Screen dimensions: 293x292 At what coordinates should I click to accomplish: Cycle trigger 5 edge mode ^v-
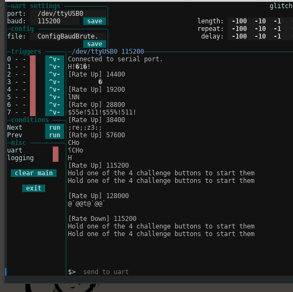(54, 97)
